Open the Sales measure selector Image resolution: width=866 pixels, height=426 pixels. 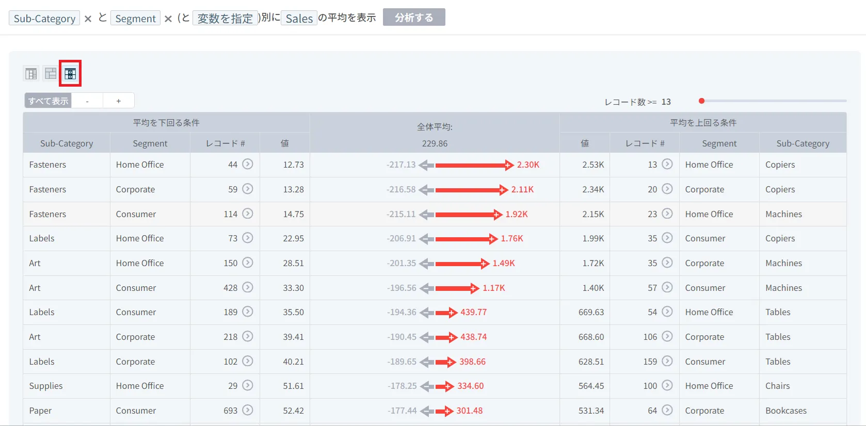pos(299,18)
